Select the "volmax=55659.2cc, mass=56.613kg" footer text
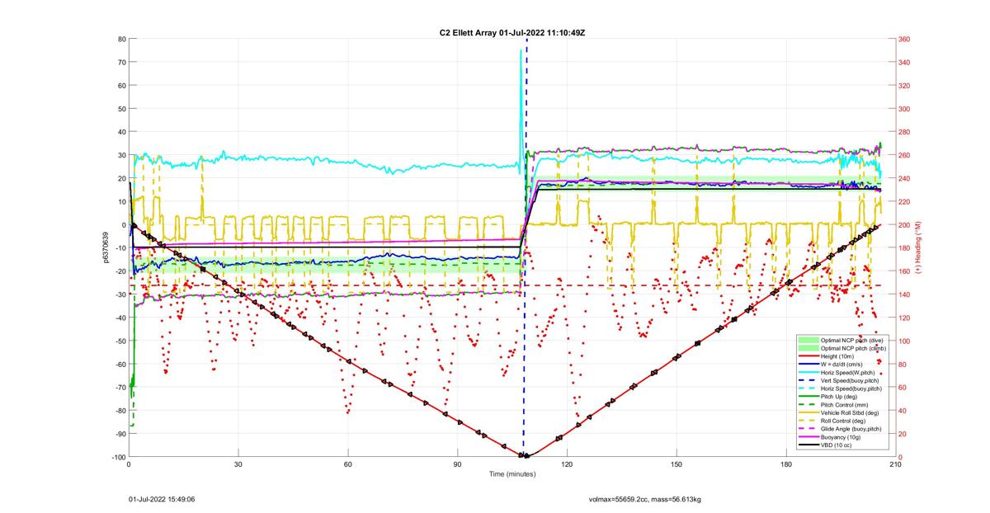The image size is (990, 513). point(644,499)
